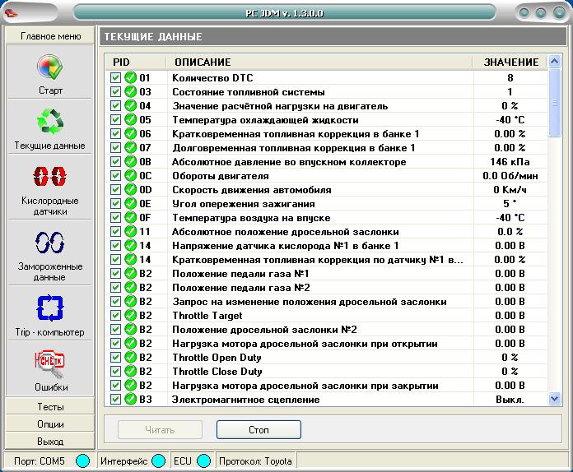The height and width of the screenshot is (472, 573).
Task: Click the cyan COM5 port indicator
Action: [82, 461]
